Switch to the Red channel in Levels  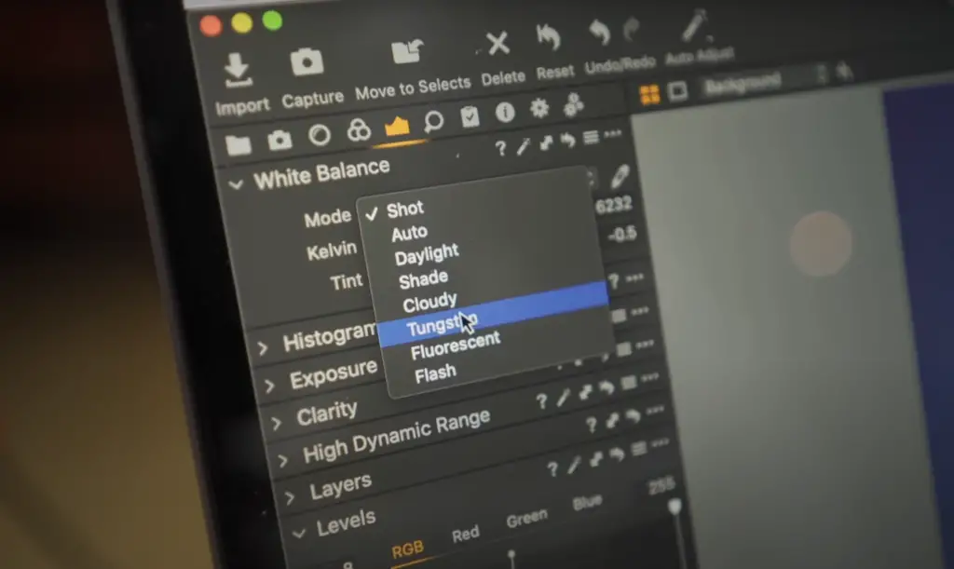[465, 534]
